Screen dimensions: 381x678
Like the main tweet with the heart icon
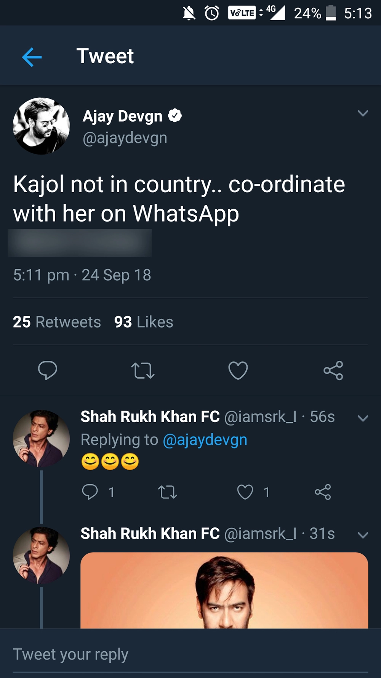238,370
